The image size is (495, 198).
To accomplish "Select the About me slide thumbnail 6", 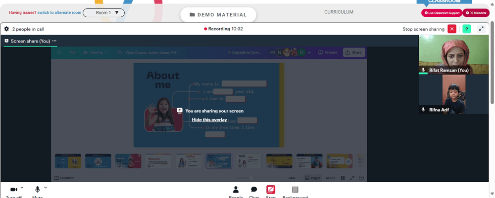I will coord(219,161).
